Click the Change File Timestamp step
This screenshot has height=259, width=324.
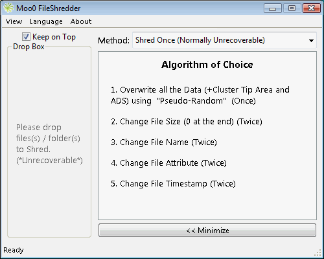tap(173, 184)
